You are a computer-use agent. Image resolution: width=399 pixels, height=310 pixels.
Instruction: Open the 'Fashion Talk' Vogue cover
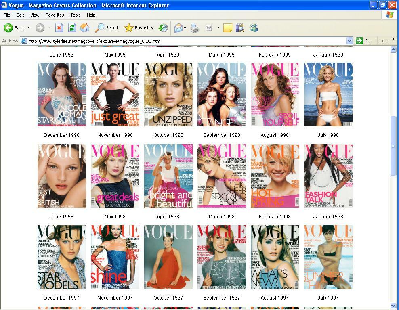(x=328, y=176)
